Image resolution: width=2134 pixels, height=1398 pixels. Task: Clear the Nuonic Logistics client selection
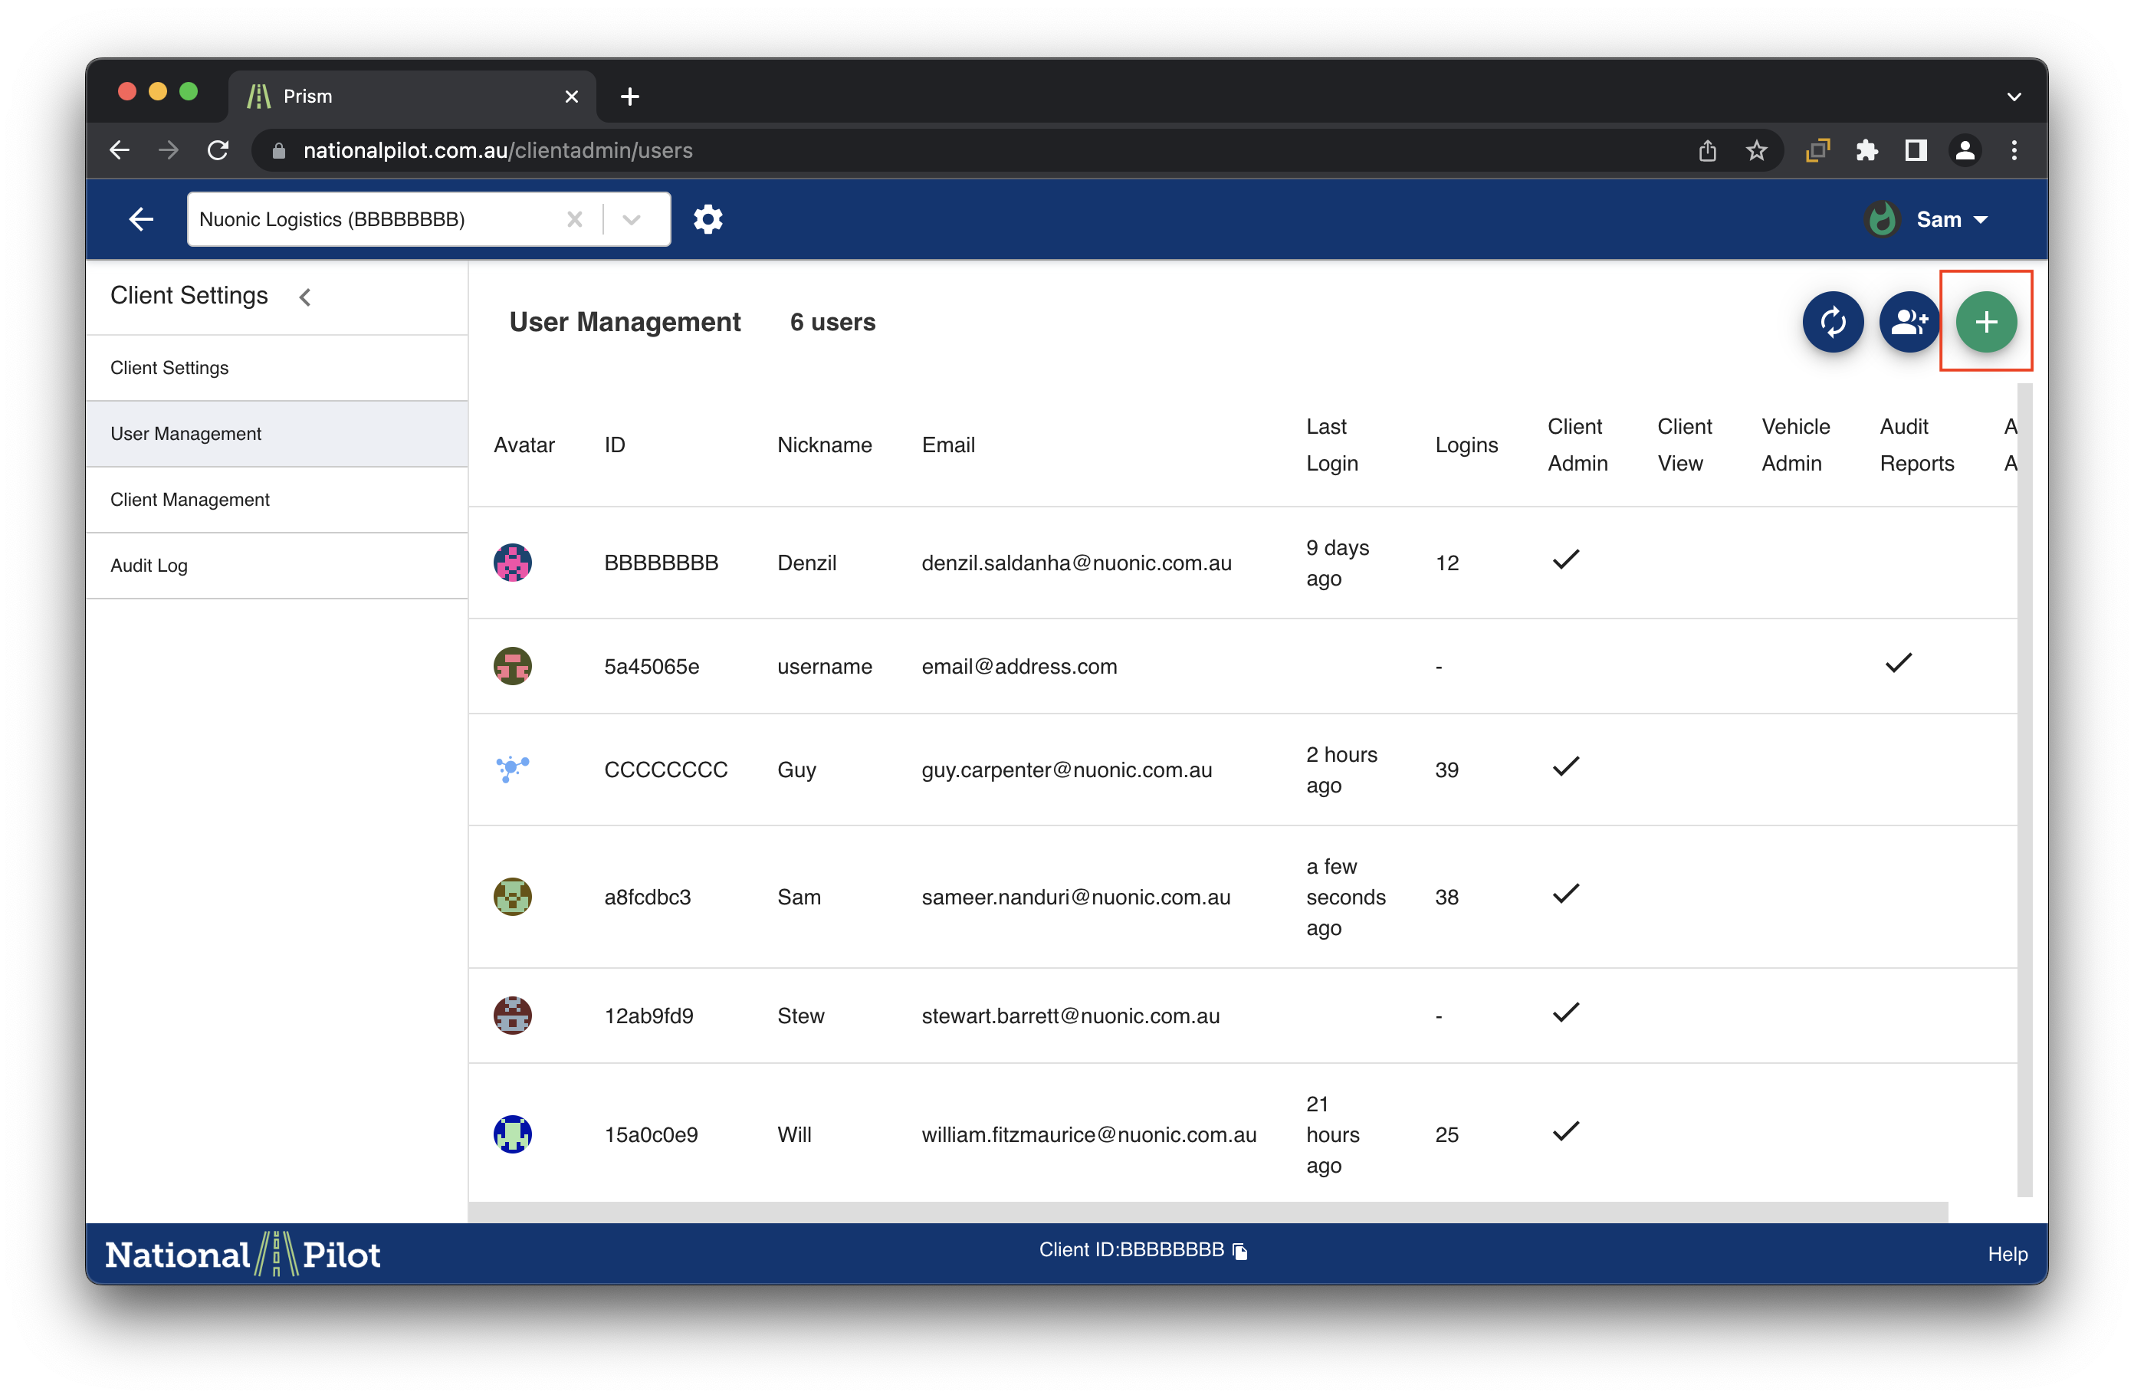575,218
